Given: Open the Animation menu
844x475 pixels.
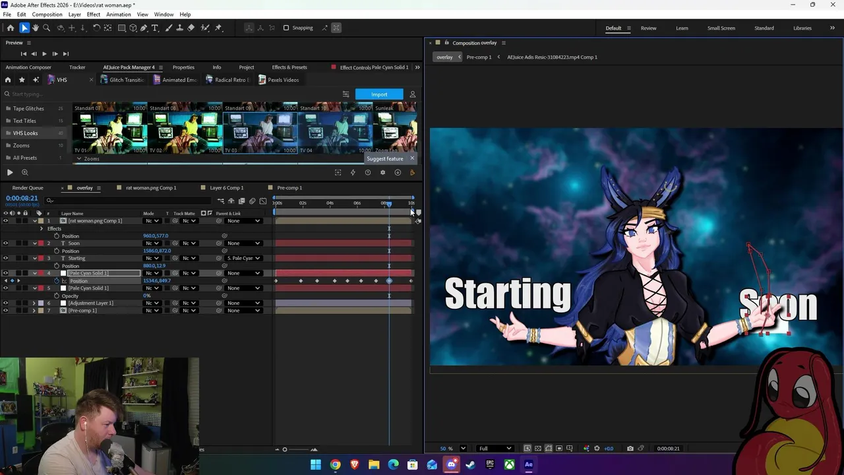Looking at the screenshot, I should point(119,15).
